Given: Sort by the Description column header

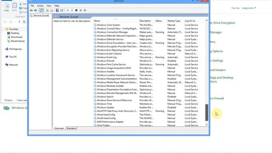Looking at the screenshot, I should point(145,21).
